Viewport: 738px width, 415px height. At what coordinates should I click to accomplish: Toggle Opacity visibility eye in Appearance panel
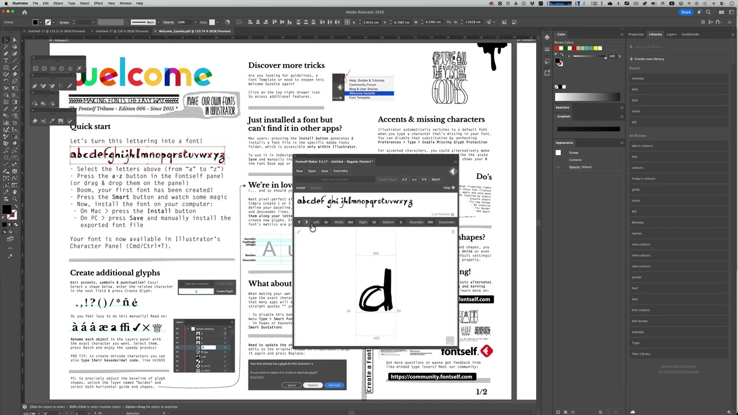[558, 167]
